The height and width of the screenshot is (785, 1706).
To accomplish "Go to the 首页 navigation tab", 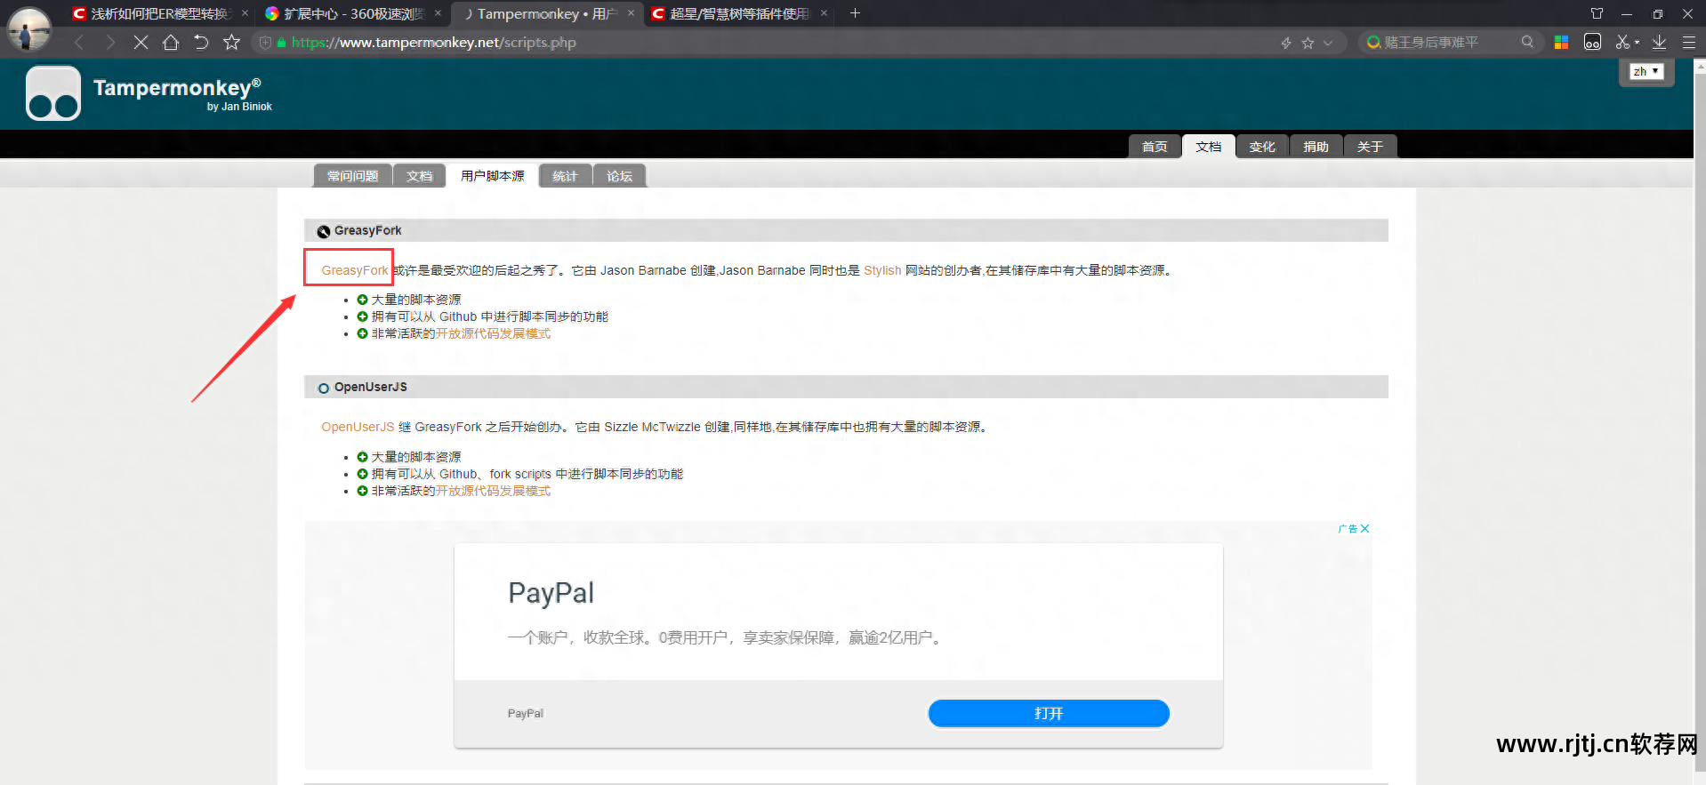I will pos(1155,147).
